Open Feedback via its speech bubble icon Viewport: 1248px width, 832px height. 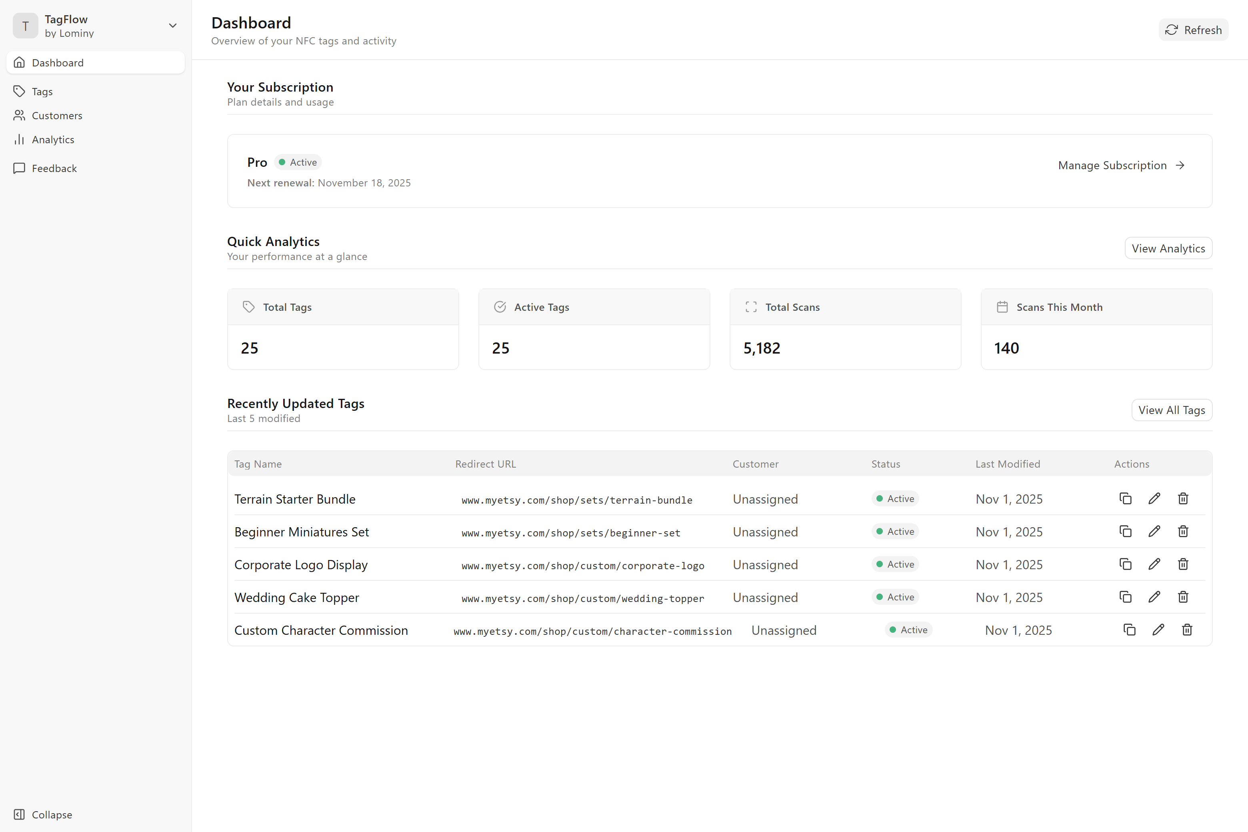click(19, 168)
